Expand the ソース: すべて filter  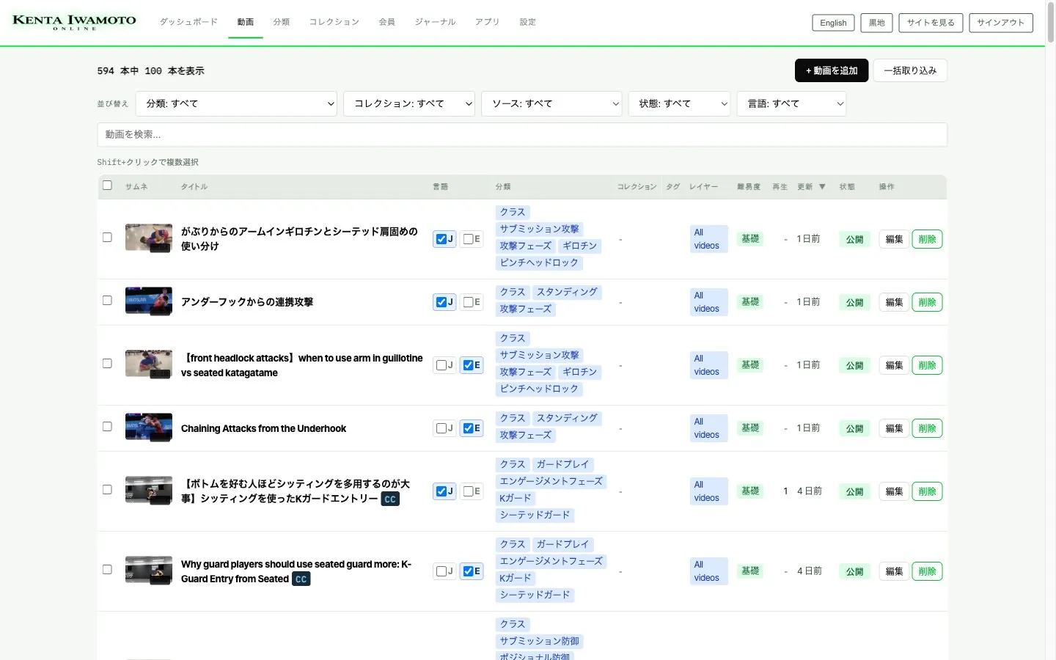tap(551, 103)
